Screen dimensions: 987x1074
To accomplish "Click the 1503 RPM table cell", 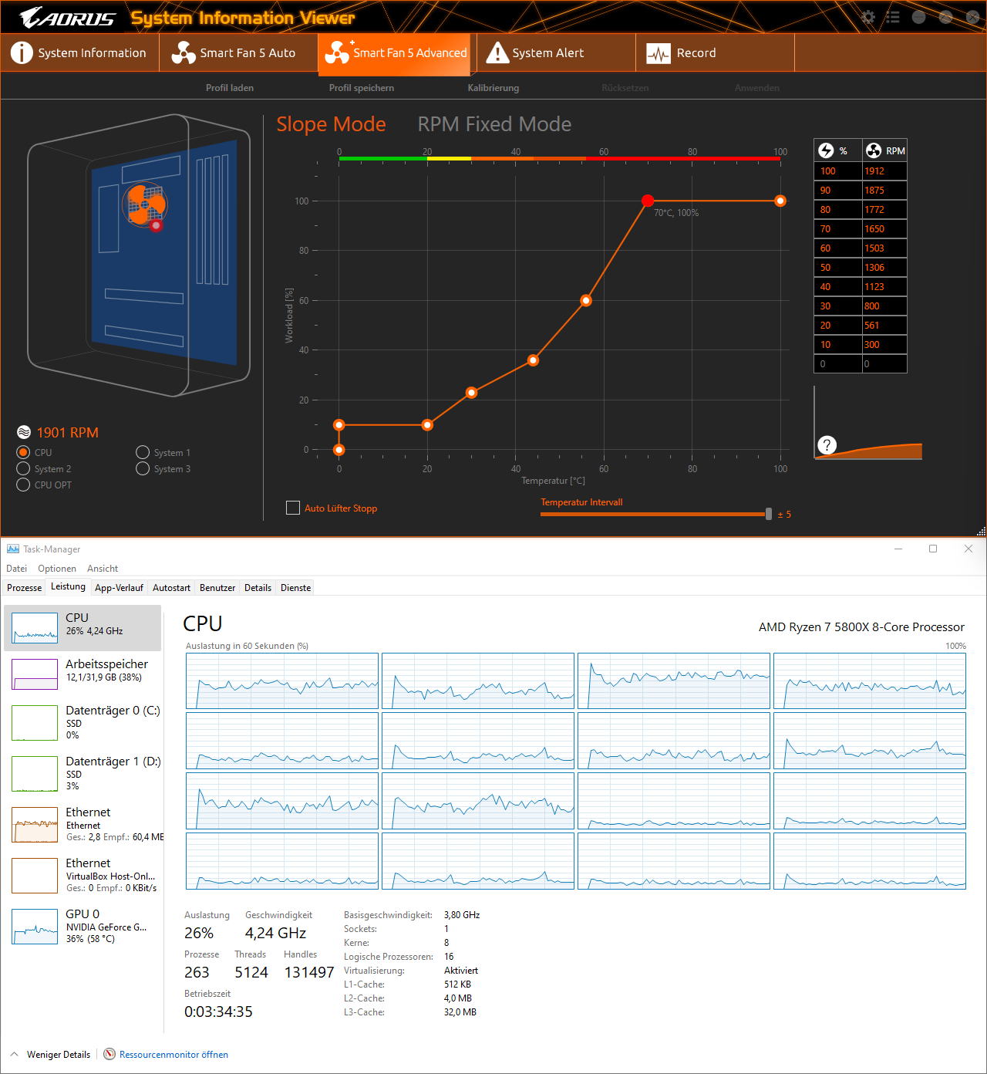I will (884, 248).
